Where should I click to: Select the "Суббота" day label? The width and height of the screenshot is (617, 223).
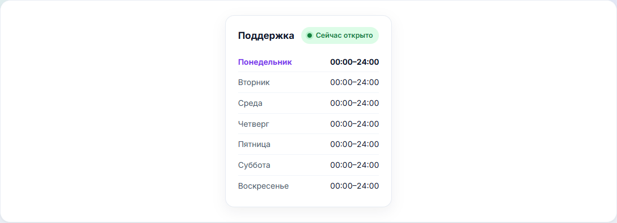coord(254,165)
